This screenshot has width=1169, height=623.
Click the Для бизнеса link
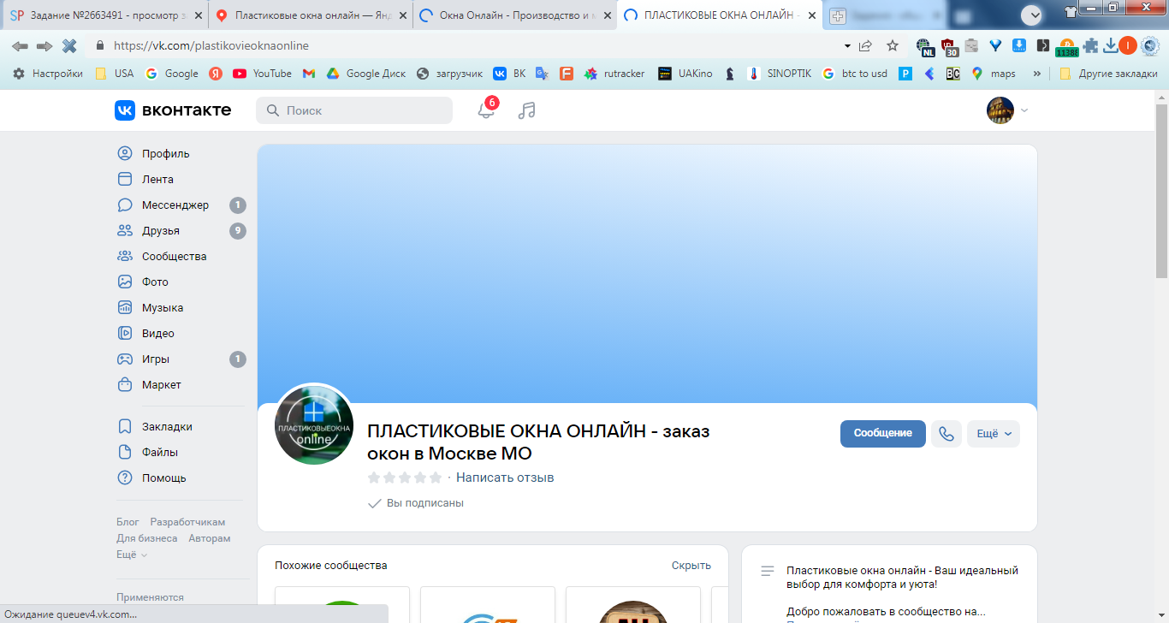pyautogui.click(x=147, y=538)
